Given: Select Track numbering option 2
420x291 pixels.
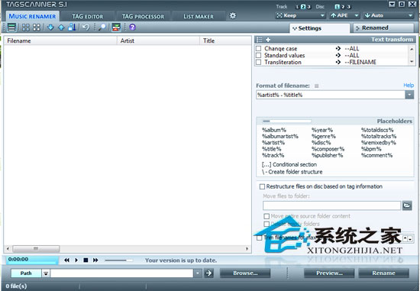Looking at the screenshot, I should click(x=303, y=7).
